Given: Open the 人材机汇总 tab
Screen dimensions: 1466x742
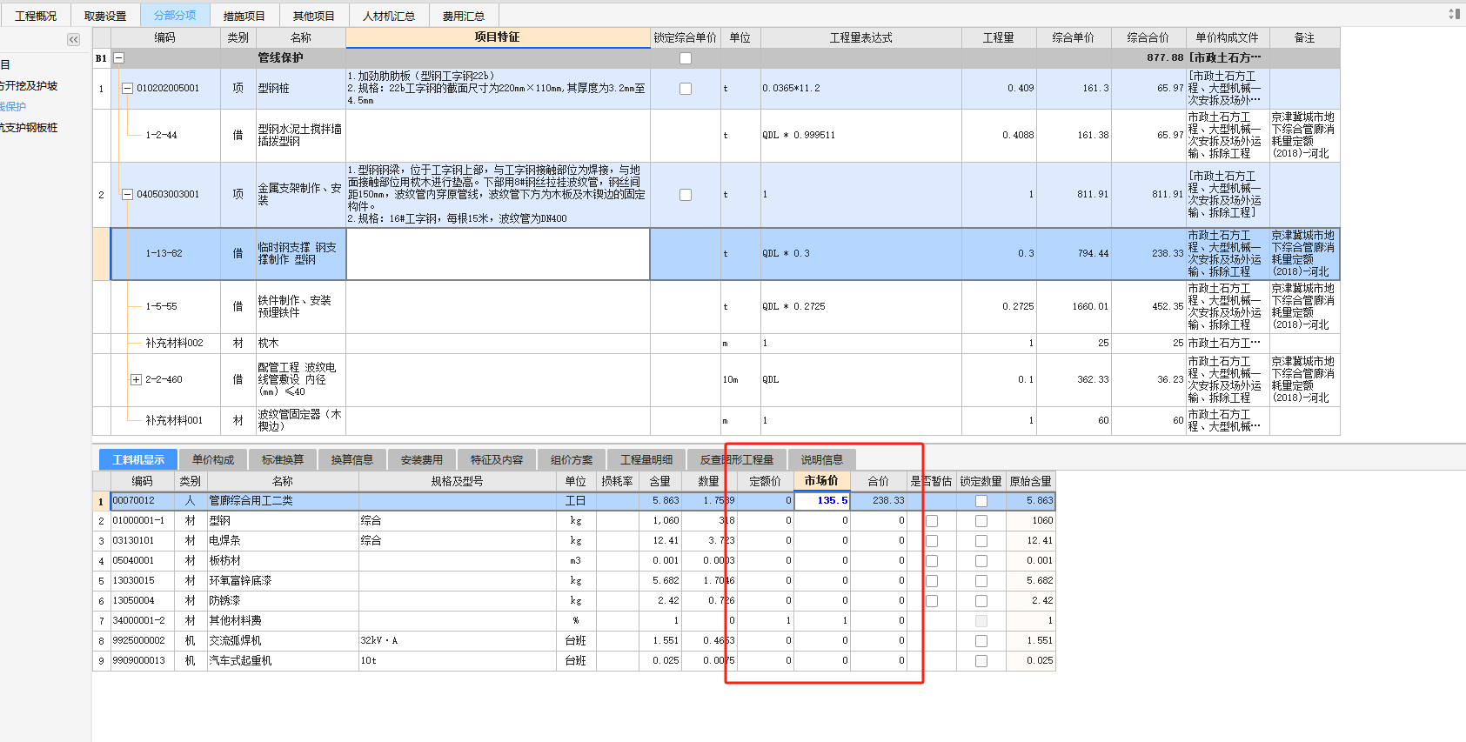Looking at the screenshot, I should [x=389, y=16].
